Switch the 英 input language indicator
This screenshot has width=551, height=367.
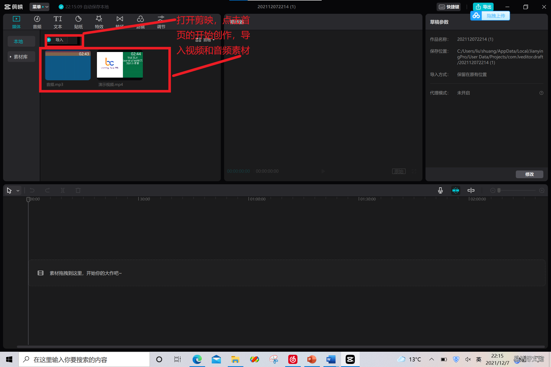pos(479,359)
